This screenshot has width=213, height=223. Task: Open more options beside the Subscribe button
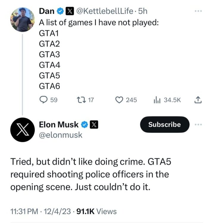pyautogui.click(x=198, y=124)
